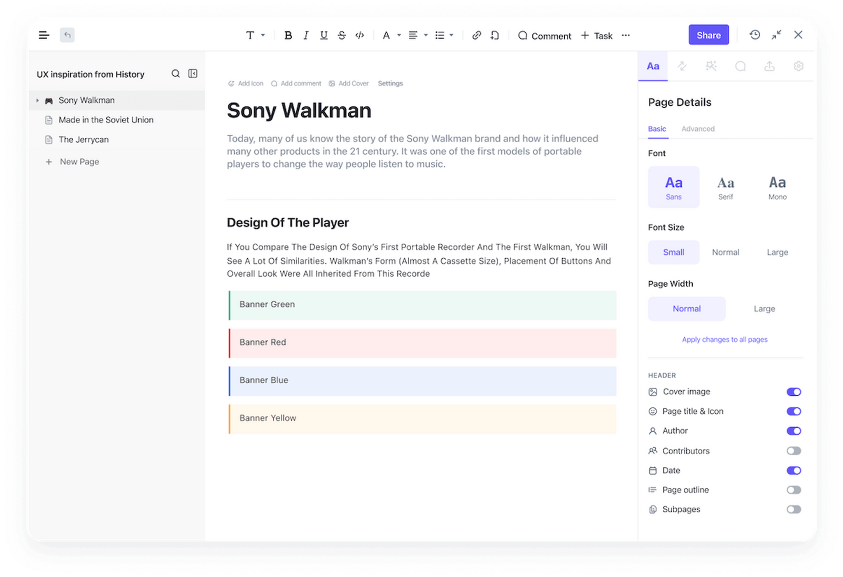Insert a link using the toolbar icon
This screenshot has width=843, height=577.
(x=477, y=35)
